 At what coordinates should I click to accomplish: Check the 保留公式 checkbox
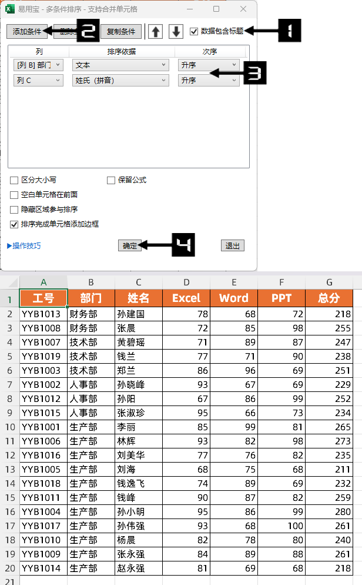(x=111, y=180)
